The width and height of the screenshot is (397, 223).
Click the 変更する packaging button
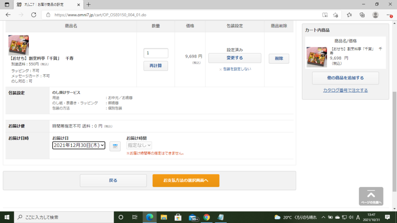click(x=235, y=58)
